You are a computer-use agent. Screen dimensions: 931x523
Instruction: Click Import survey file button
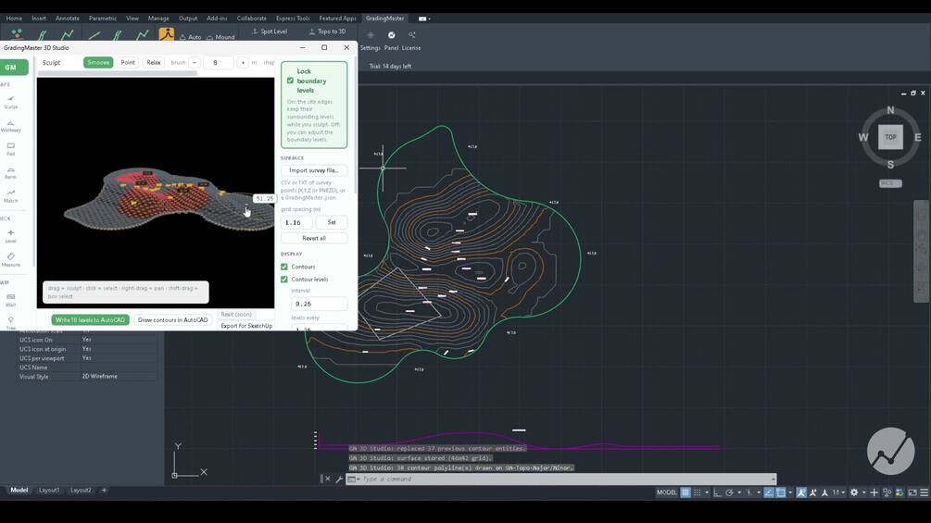(x=314, y=170)
